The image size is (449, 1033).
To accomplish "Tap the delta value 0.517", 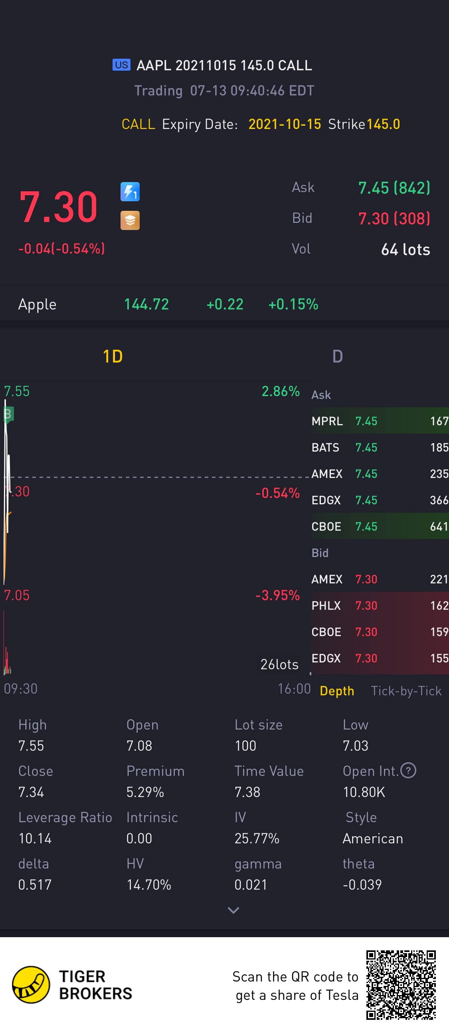I will coord(35,884).
